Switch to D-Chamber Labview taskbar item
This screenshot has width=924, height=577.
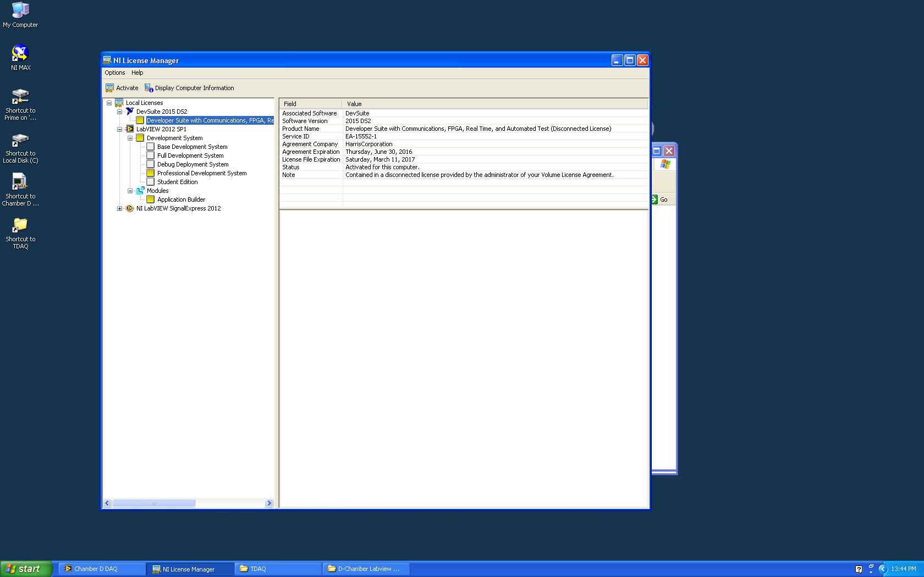coord(366,569)
